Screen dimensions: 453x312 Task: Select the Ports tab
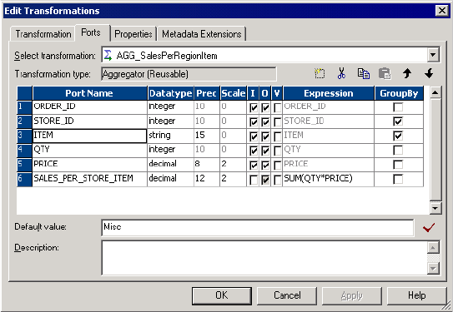click(x=91, y=32)
